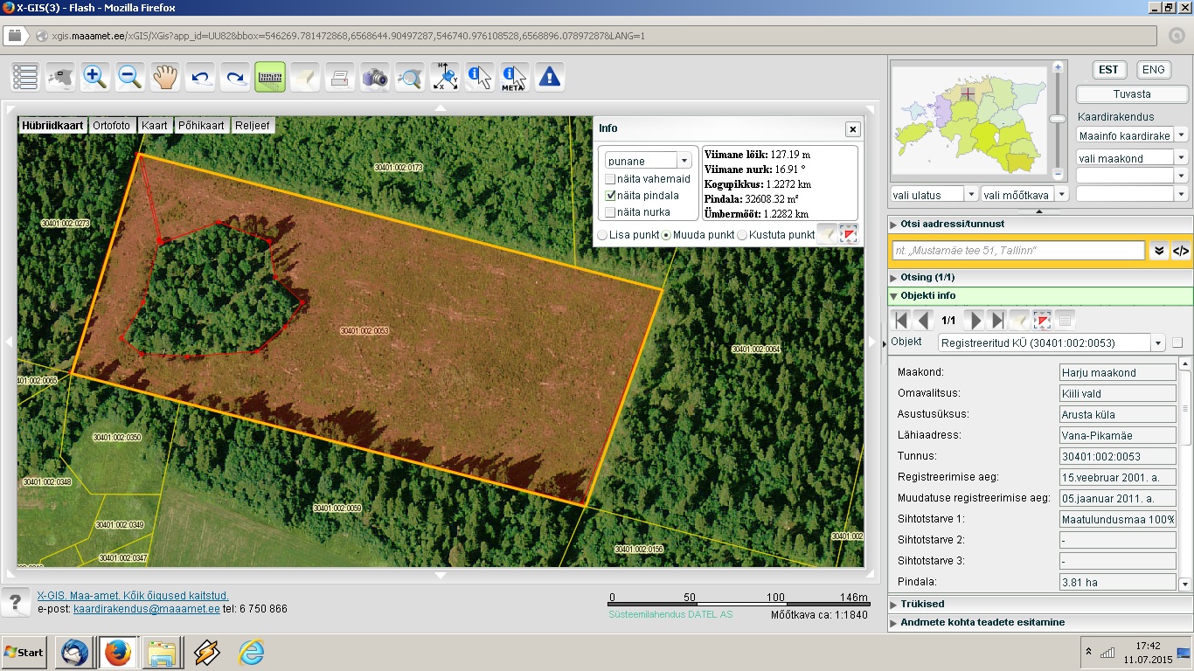1194x671 pixels.
Task: Click the Tuvasta button
Action: (1132, 93)
